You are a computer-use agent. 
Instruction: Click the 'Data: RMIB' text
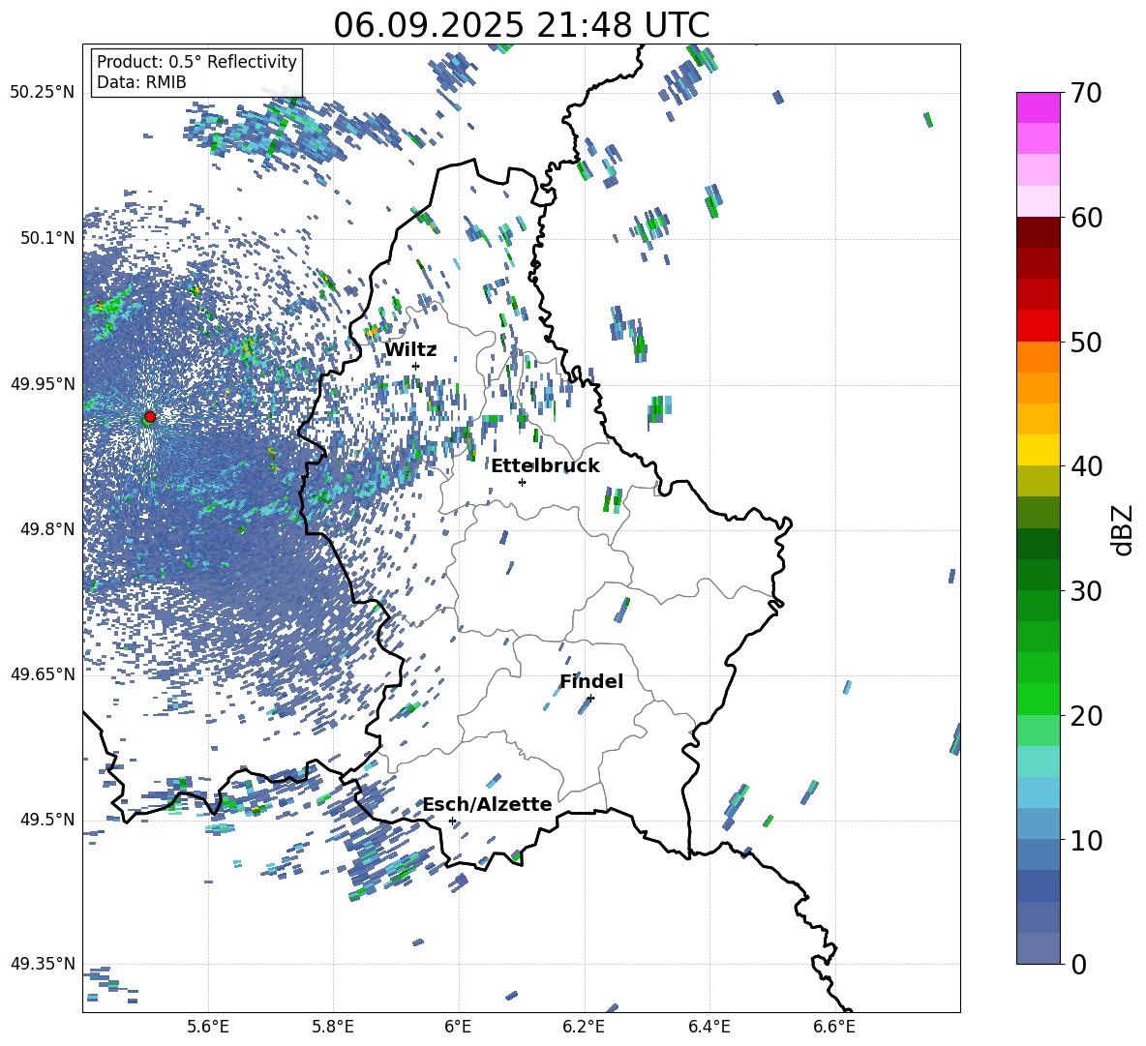141,82
